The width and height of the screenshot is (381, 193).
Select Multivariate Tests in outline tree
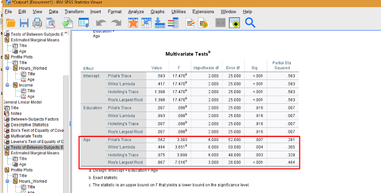tap(27, 136)
